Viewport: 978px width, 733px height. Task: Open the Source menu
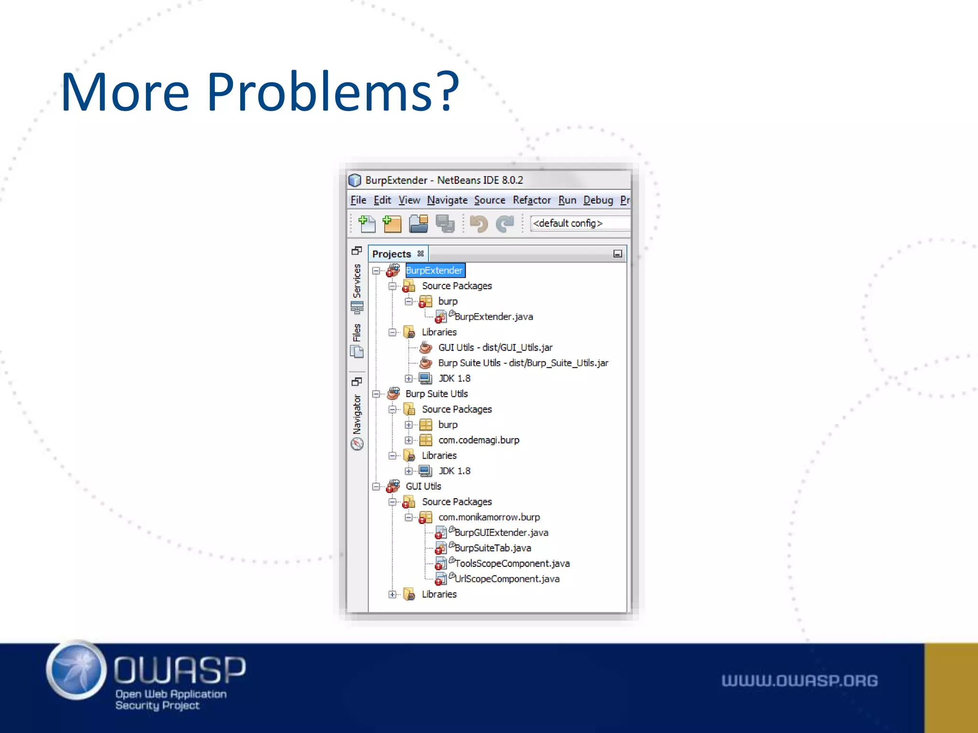click(x=489, y=200)
